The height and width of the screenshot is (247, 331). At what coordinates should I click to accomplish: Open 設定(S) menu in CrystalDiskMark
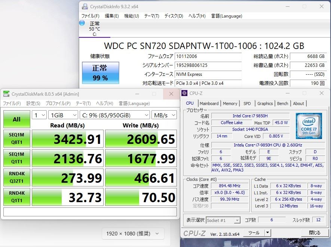click(33, 104)
